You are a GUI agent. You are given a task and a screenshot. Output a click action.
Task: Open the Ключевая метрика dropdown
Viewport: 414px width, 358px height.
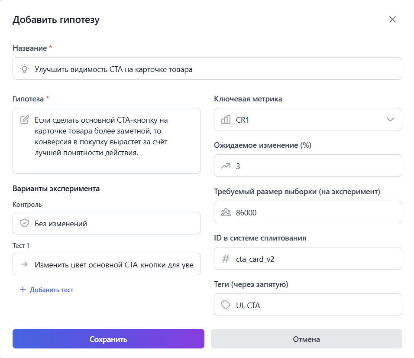click(x=308, y=119)
